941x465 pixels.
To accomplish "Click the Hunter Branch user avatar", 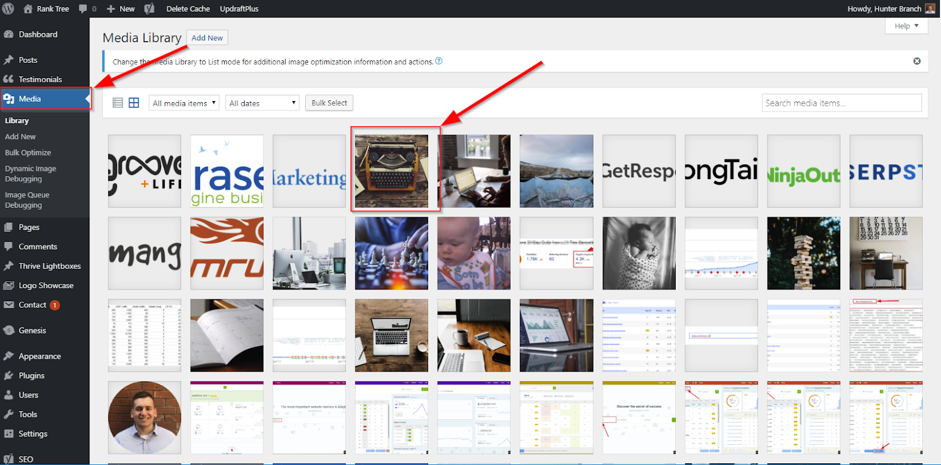I will [930, 9].
